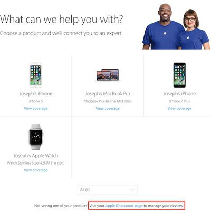This screenshot has width=211, height=211.
Task: Click the support experts photo
Action: (x=176, y=26)
